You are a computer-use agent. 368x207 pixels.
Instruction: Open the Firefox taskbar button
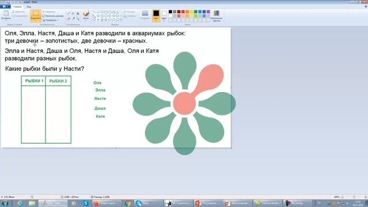tap(107, 203)
